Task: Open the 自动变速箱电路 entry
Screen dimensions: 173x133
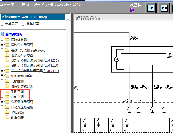Action: coord(22,107)
